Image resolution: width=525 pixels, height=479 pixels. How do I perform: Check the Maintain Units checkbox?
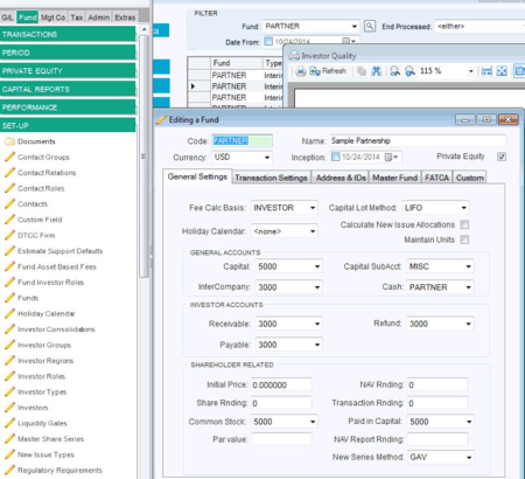pos(464,239)
